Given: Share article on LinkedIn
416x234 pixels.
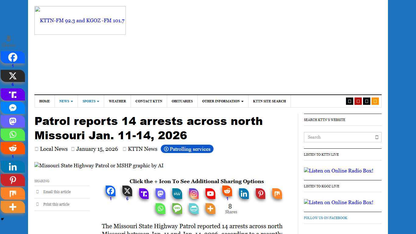Looking at the screenshot, I should [x=244, y=193].
